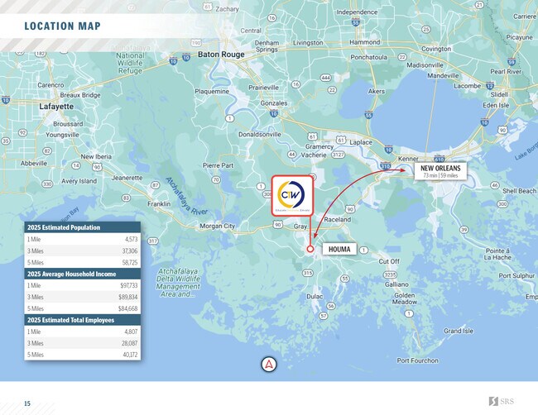Click the Grand Isle map label
538x415 pixels.
coord(458,331)
